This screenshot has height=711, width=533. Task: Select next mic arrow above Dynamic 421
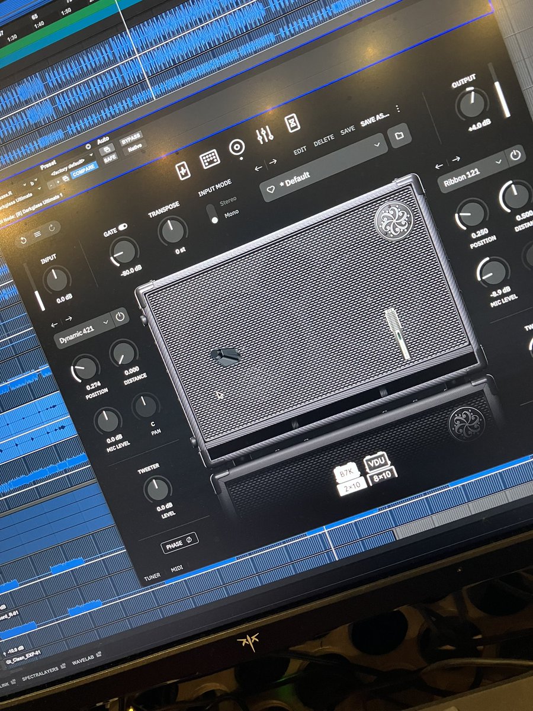69,319
